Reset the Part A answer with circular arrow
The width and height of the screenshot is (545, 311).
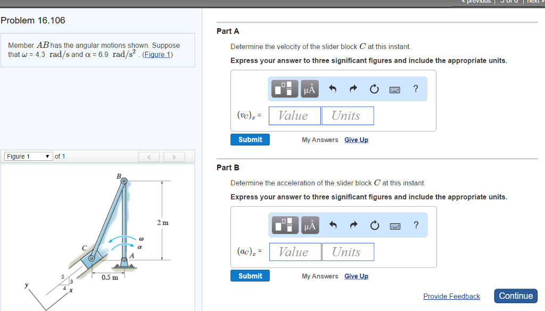point(374,89)
